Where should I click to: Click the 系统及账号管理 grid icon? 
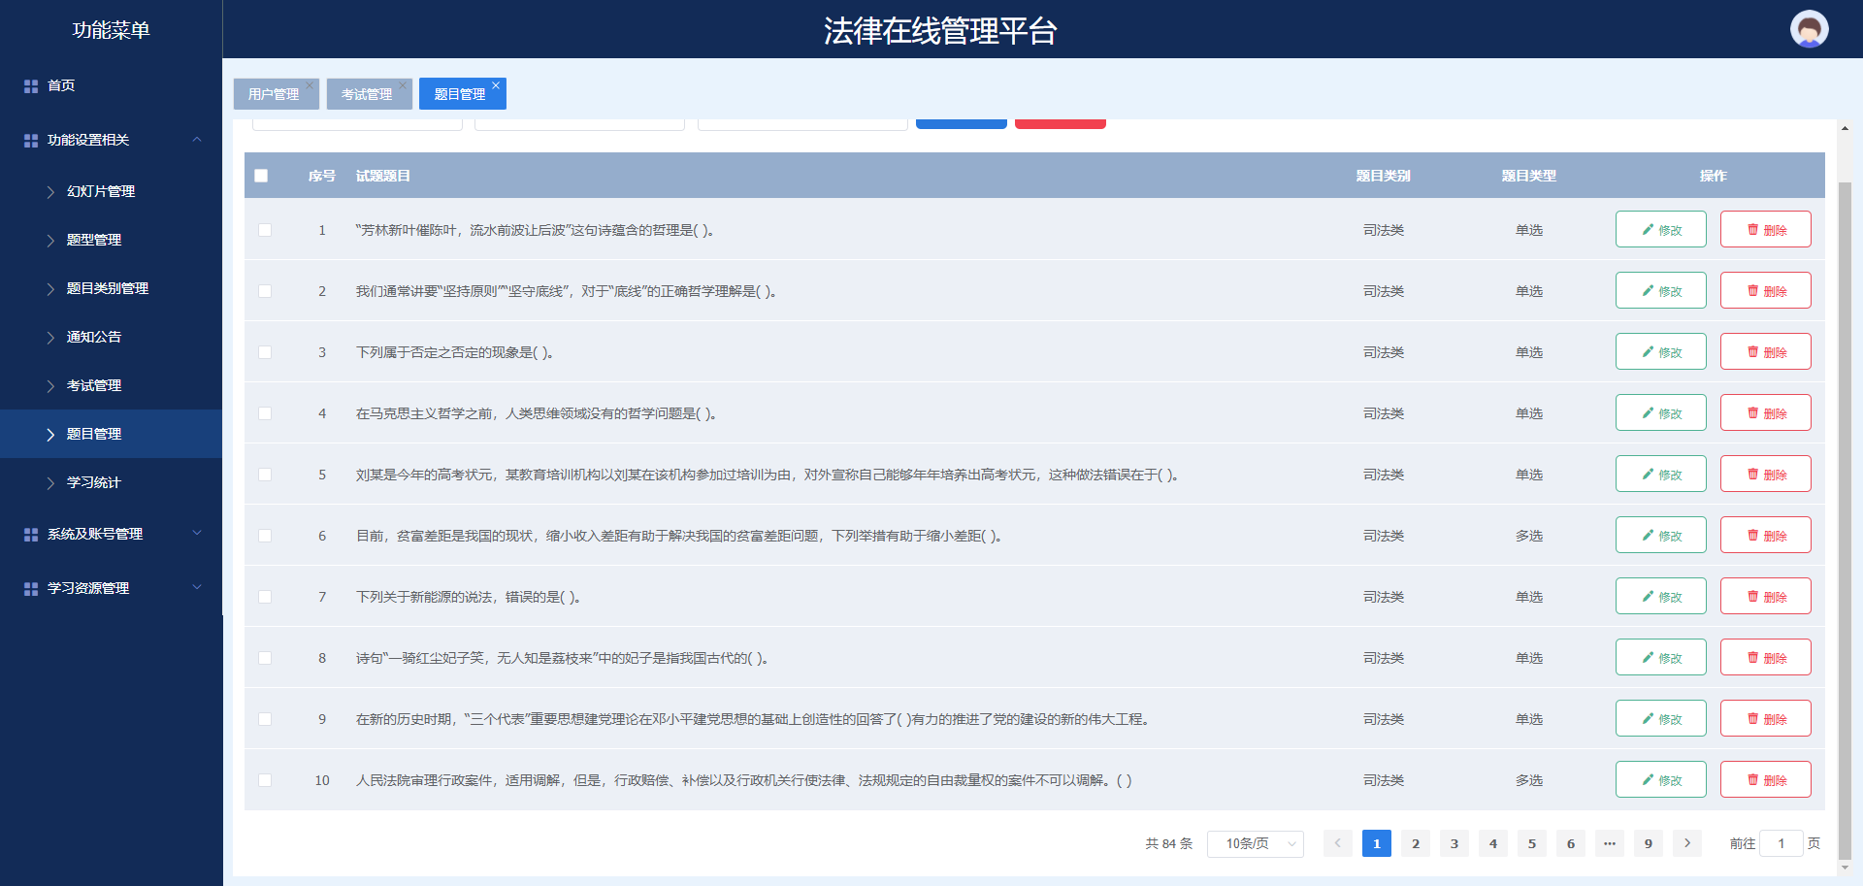coord(31,535)
